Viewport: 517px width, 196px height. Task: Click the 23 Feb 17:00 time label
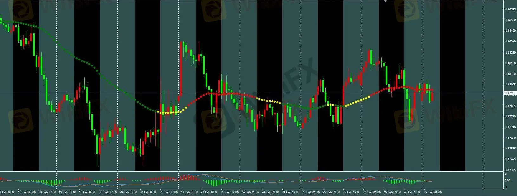coord(230,192)
